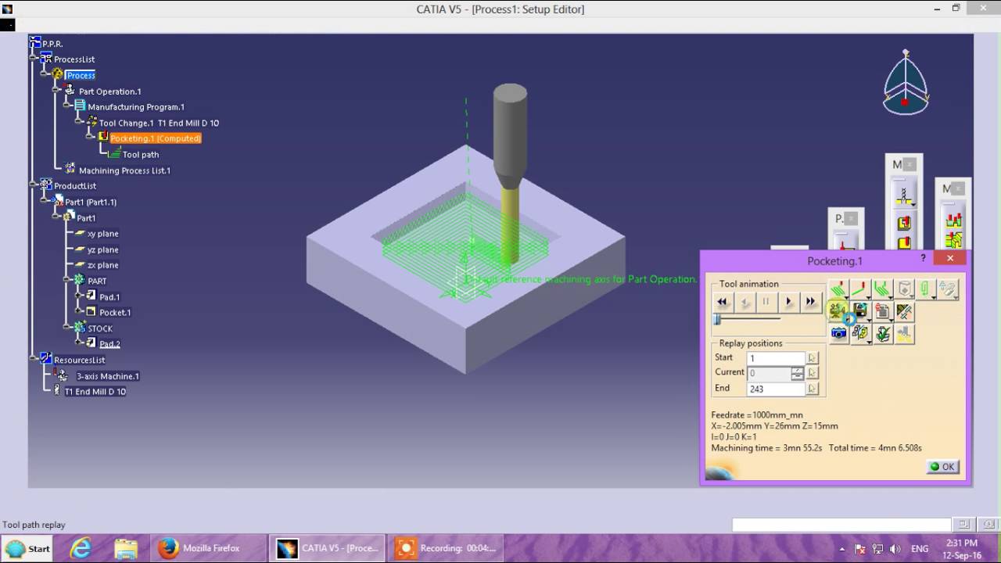1001x563 pixels.
Task: Click the Current replay position stepper
Action: pos(797,374)
